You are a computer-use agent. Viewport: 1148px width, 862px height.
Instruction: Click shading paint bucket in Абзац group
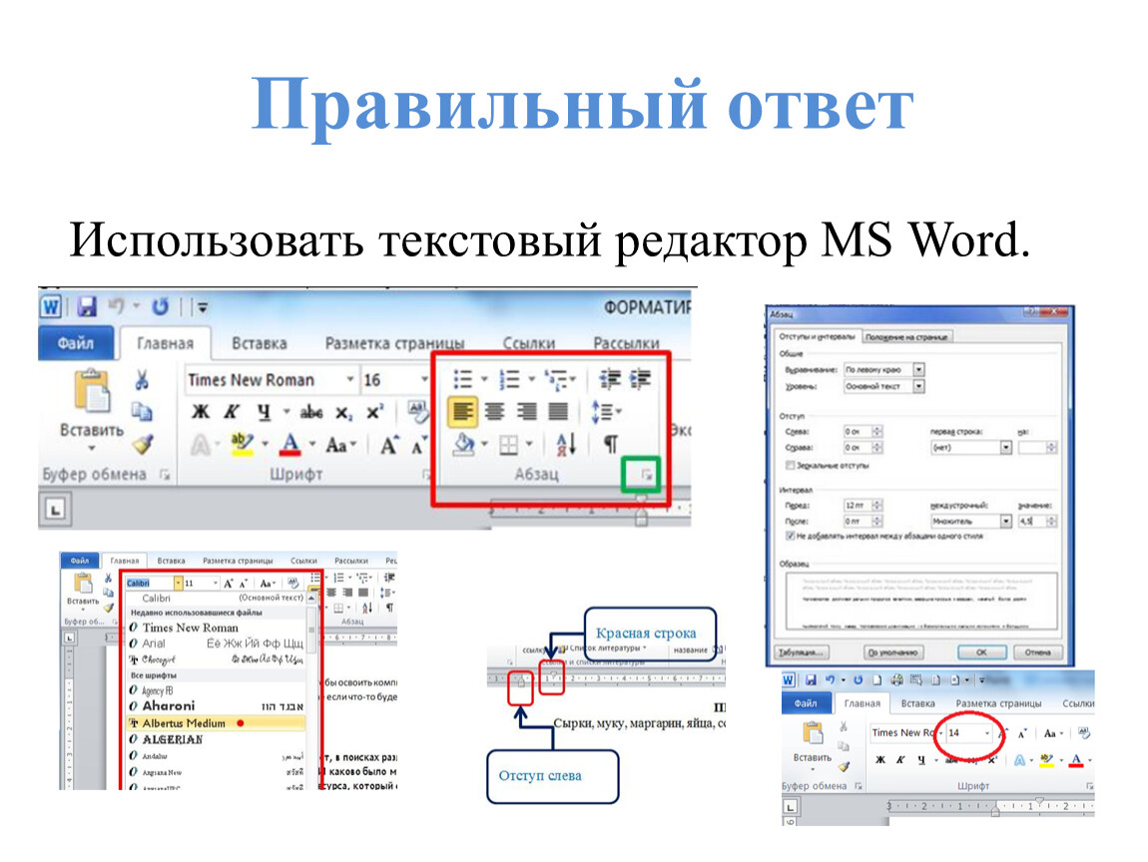tap(463, 444)
